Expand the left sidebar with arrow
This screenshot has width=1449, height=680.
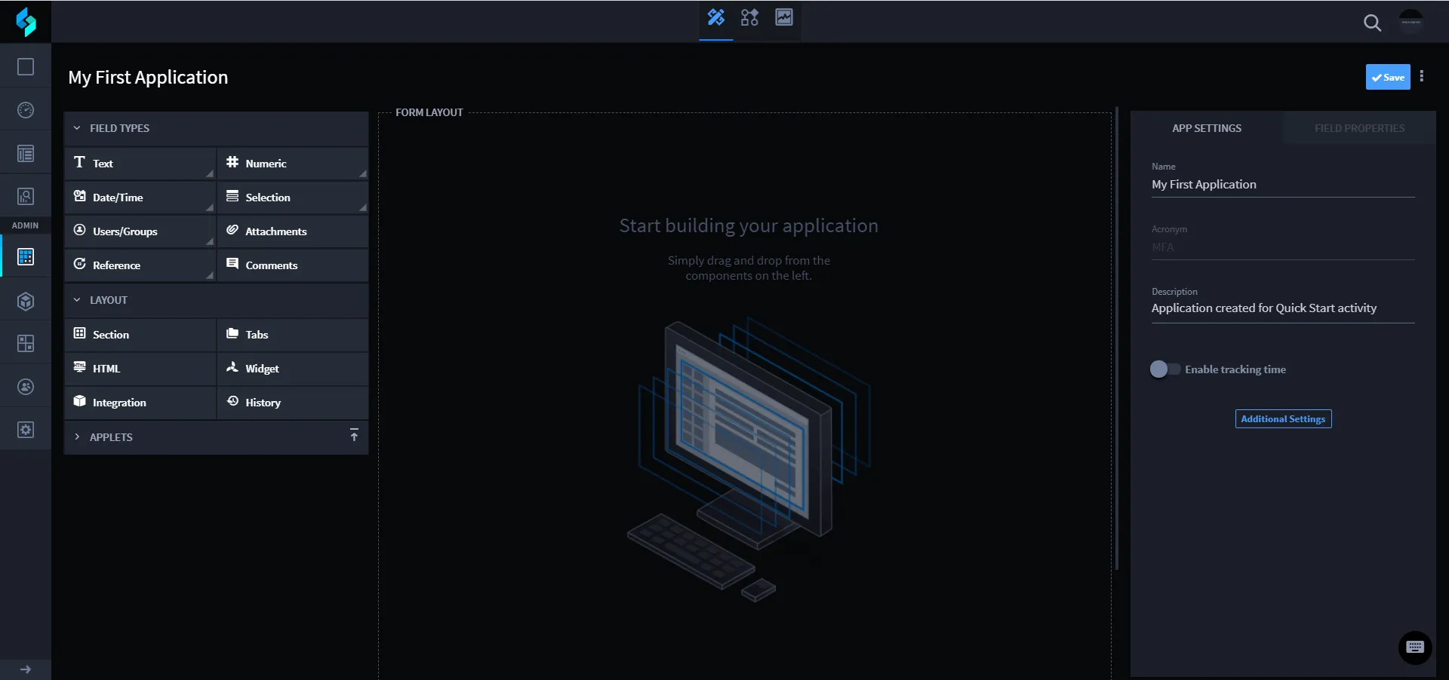[26, 669]
